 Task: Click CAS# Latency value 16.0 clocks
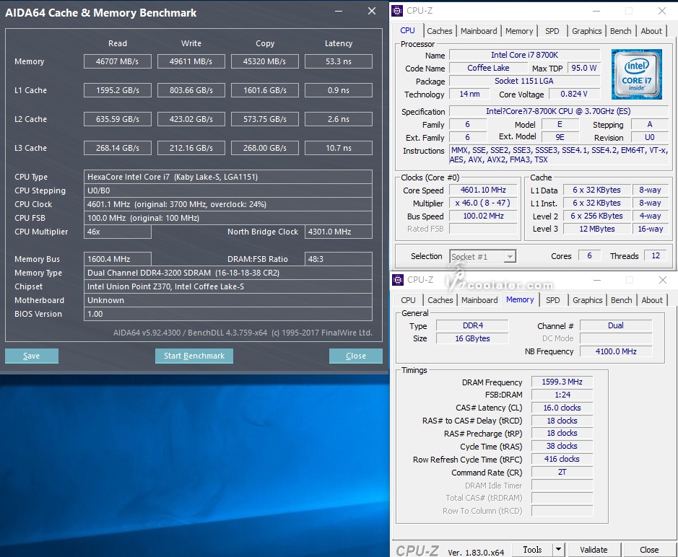[x=562, y=408]
